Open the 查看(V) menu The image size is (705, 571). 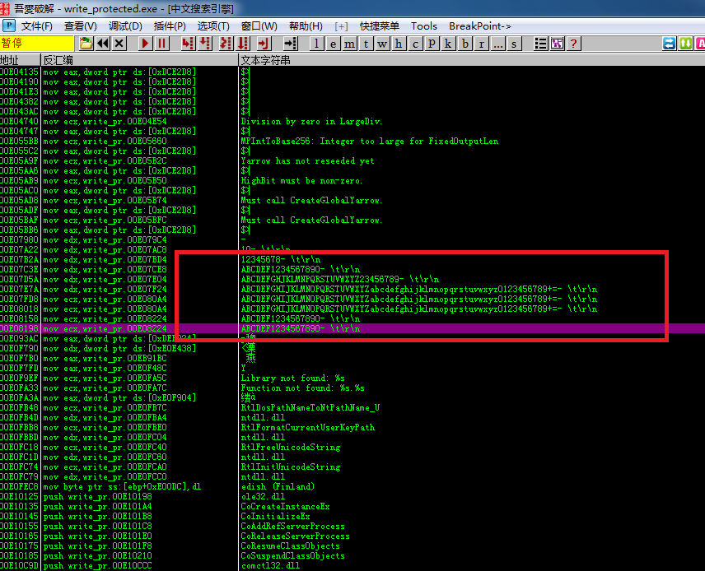pyautogui.click(x=81, y=26)
